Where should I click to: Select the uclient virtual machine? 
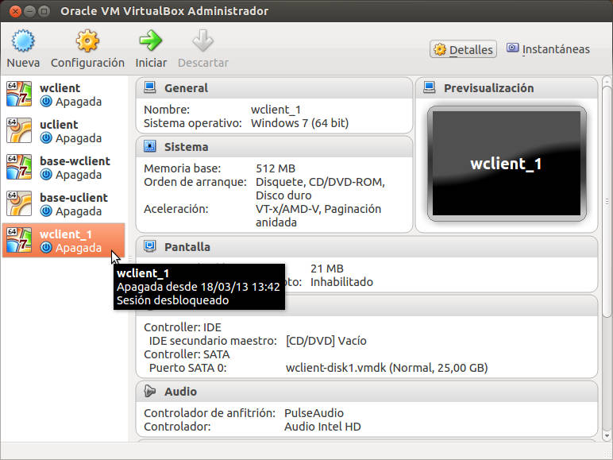tap(64, 130)
